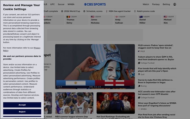
Task: Open the Draft complete link
Action: [x=51, y=11]
